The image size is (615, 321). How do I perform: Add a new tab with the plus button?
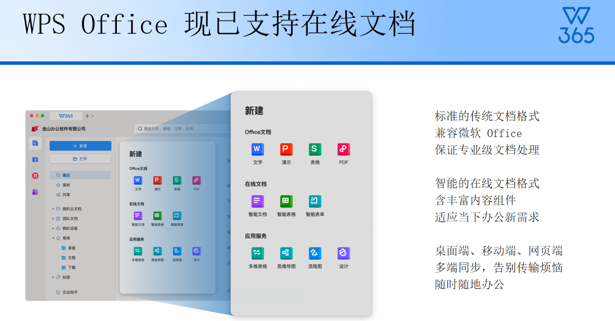pos(87,116)
